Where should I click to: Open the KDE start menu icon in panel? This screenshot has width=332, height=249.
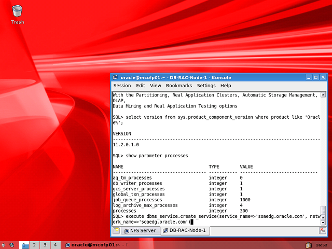(3, 245)
